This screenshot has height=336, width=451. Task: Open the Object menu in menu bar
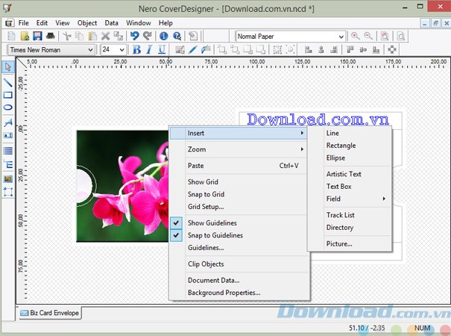tap(86, 23)
